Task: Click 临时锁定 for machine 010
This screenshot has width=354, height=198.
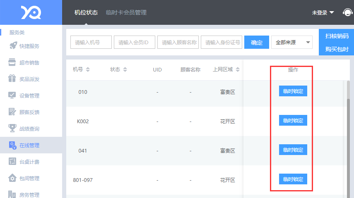Action: coord(293,91)
